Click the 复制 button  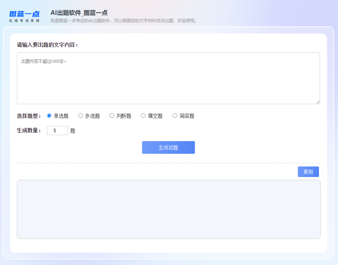(308, 172)
